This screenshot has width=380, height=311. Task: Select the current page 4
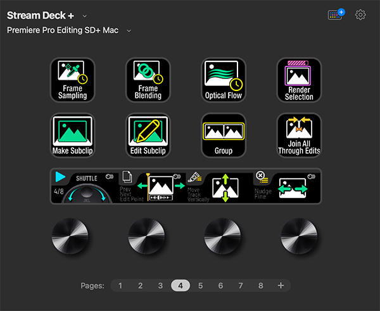(180, 286)
